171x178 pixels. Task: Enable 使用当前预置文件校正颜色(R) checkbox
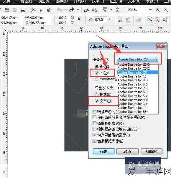pyautogui.click(x=94, y=117)
